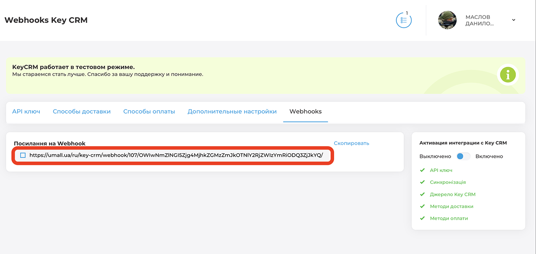Click the Скопировать link
The image size is (536, 254).
coord(351,143)
